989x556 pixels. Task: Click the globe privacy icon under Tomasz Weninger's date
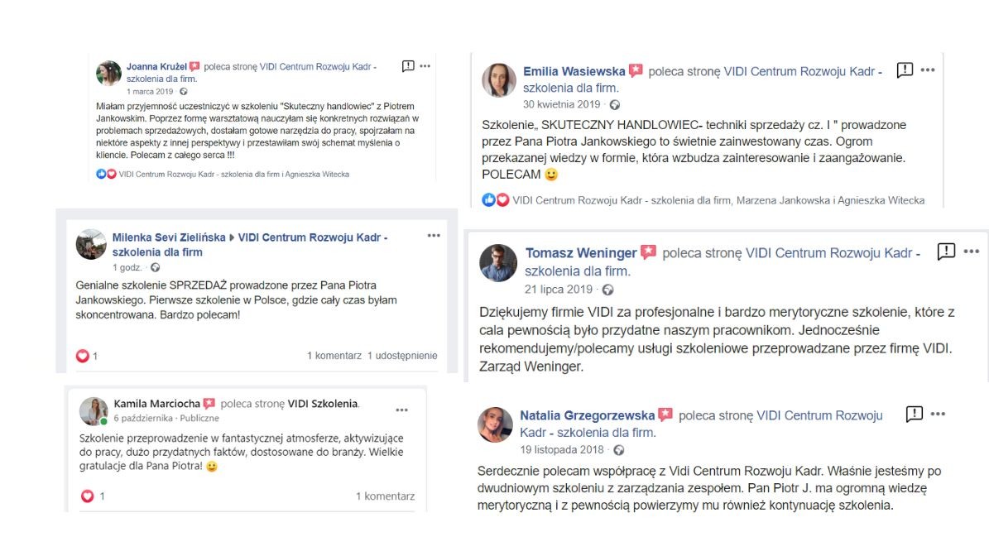pyautogui.click(x=608, y=290)
